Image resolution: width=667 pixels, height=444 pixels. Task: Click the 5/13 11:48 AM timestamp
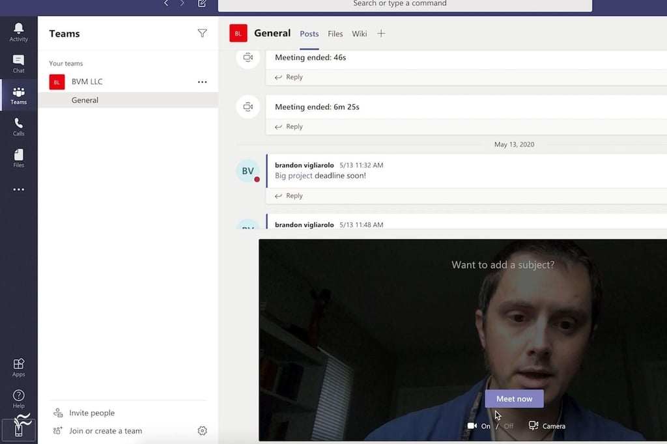coord(361,225)
